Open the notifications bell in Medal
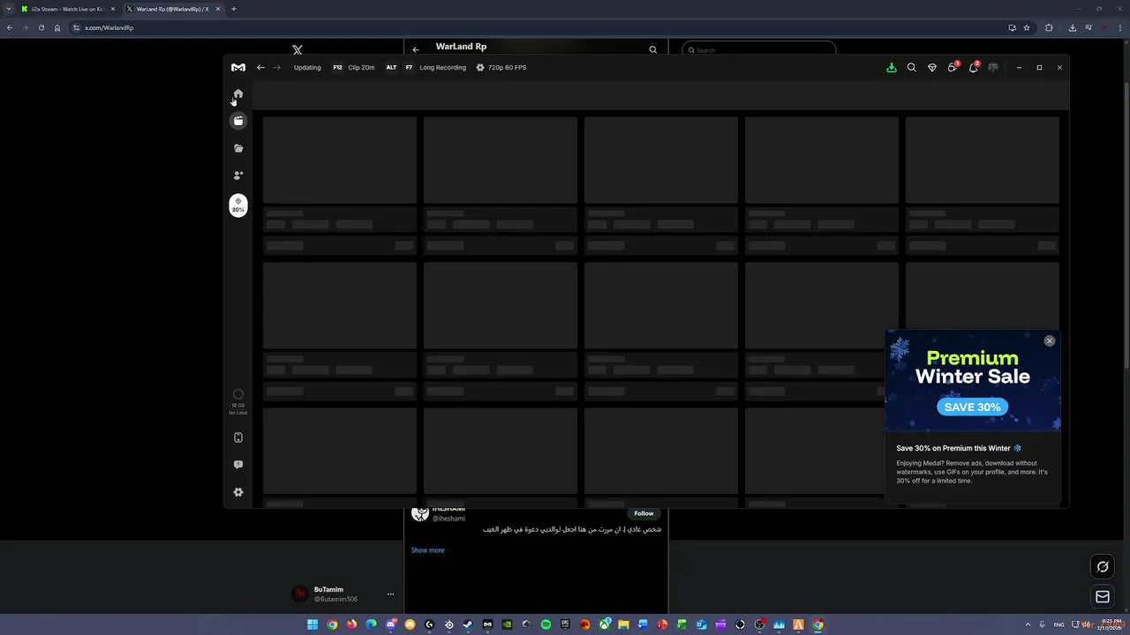 pyautogui.click(x=974, y=67)
